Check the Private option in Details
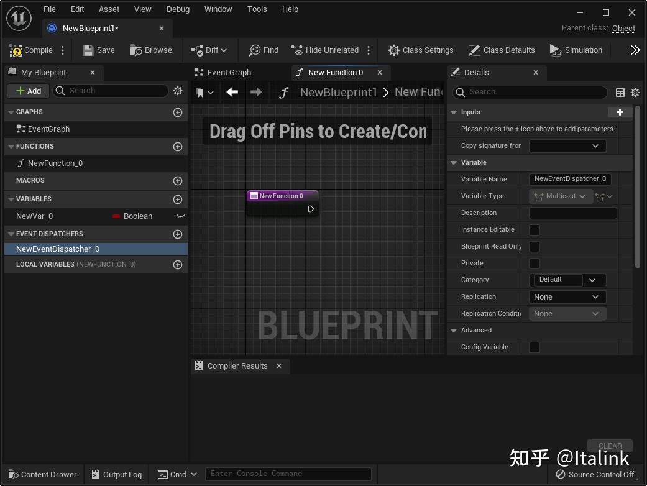647x486 pixels. (534, 263)
